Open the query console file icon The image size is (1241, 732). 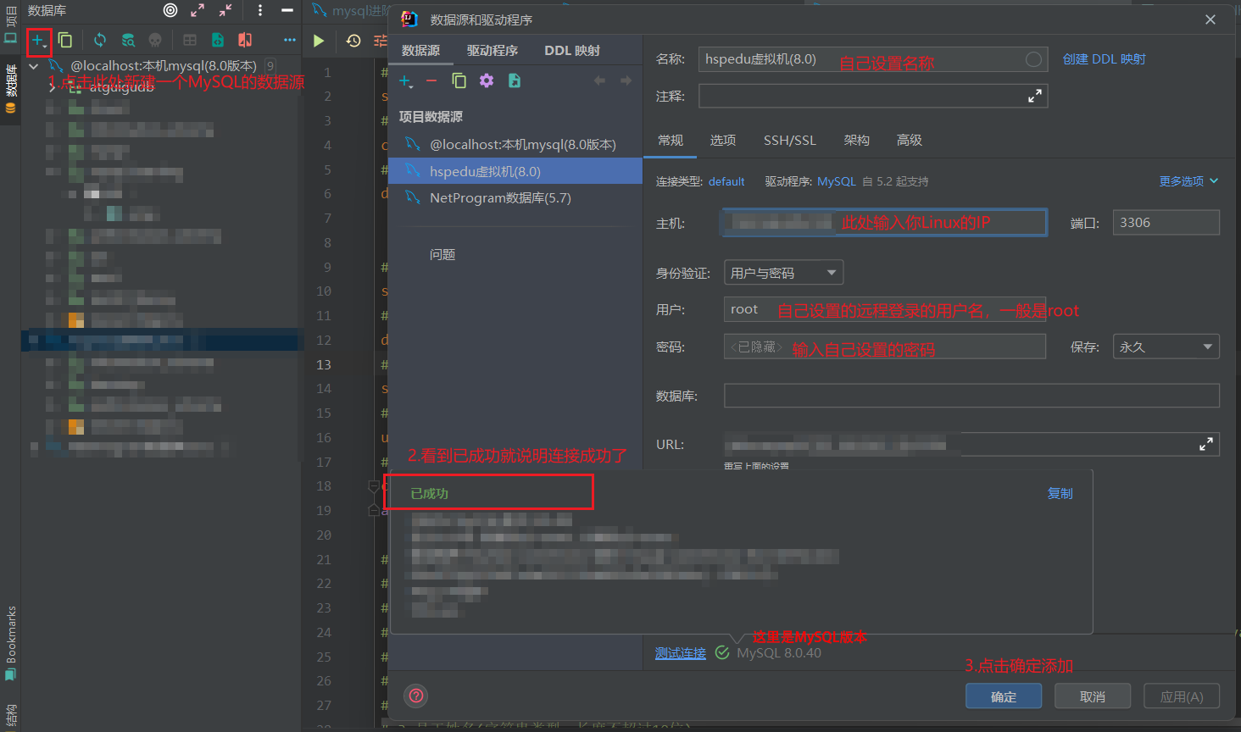218,40
